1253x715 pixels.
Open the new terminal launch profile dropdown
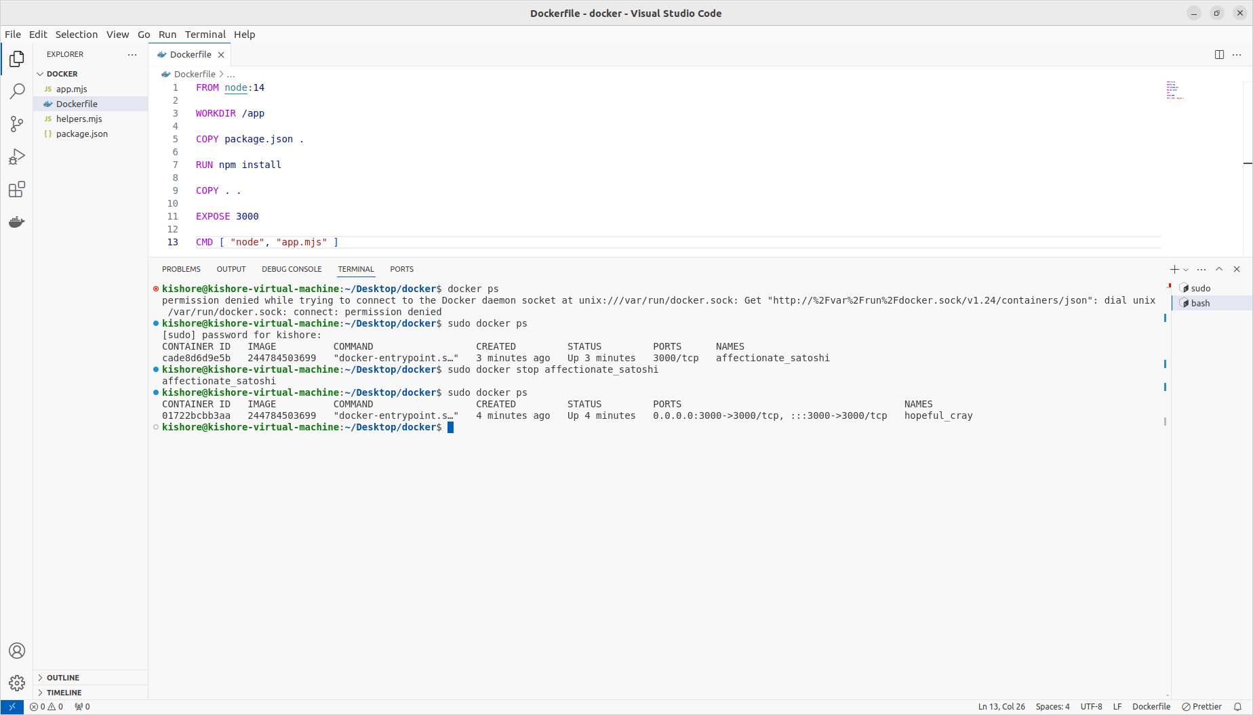click(x=1186, y=270)
